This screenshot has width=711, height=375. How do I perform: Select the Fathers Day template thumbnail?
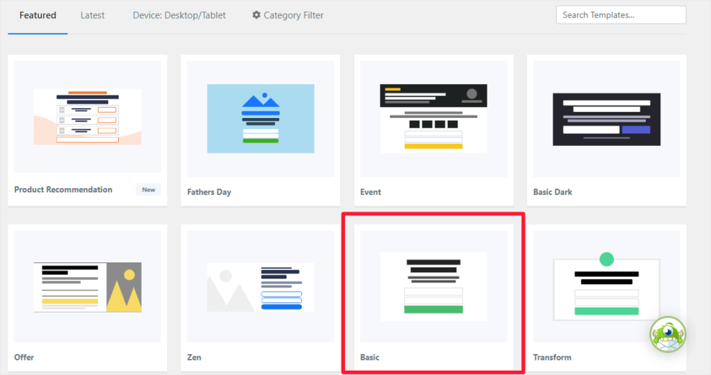pyautogui.click(x=260, y=119)
